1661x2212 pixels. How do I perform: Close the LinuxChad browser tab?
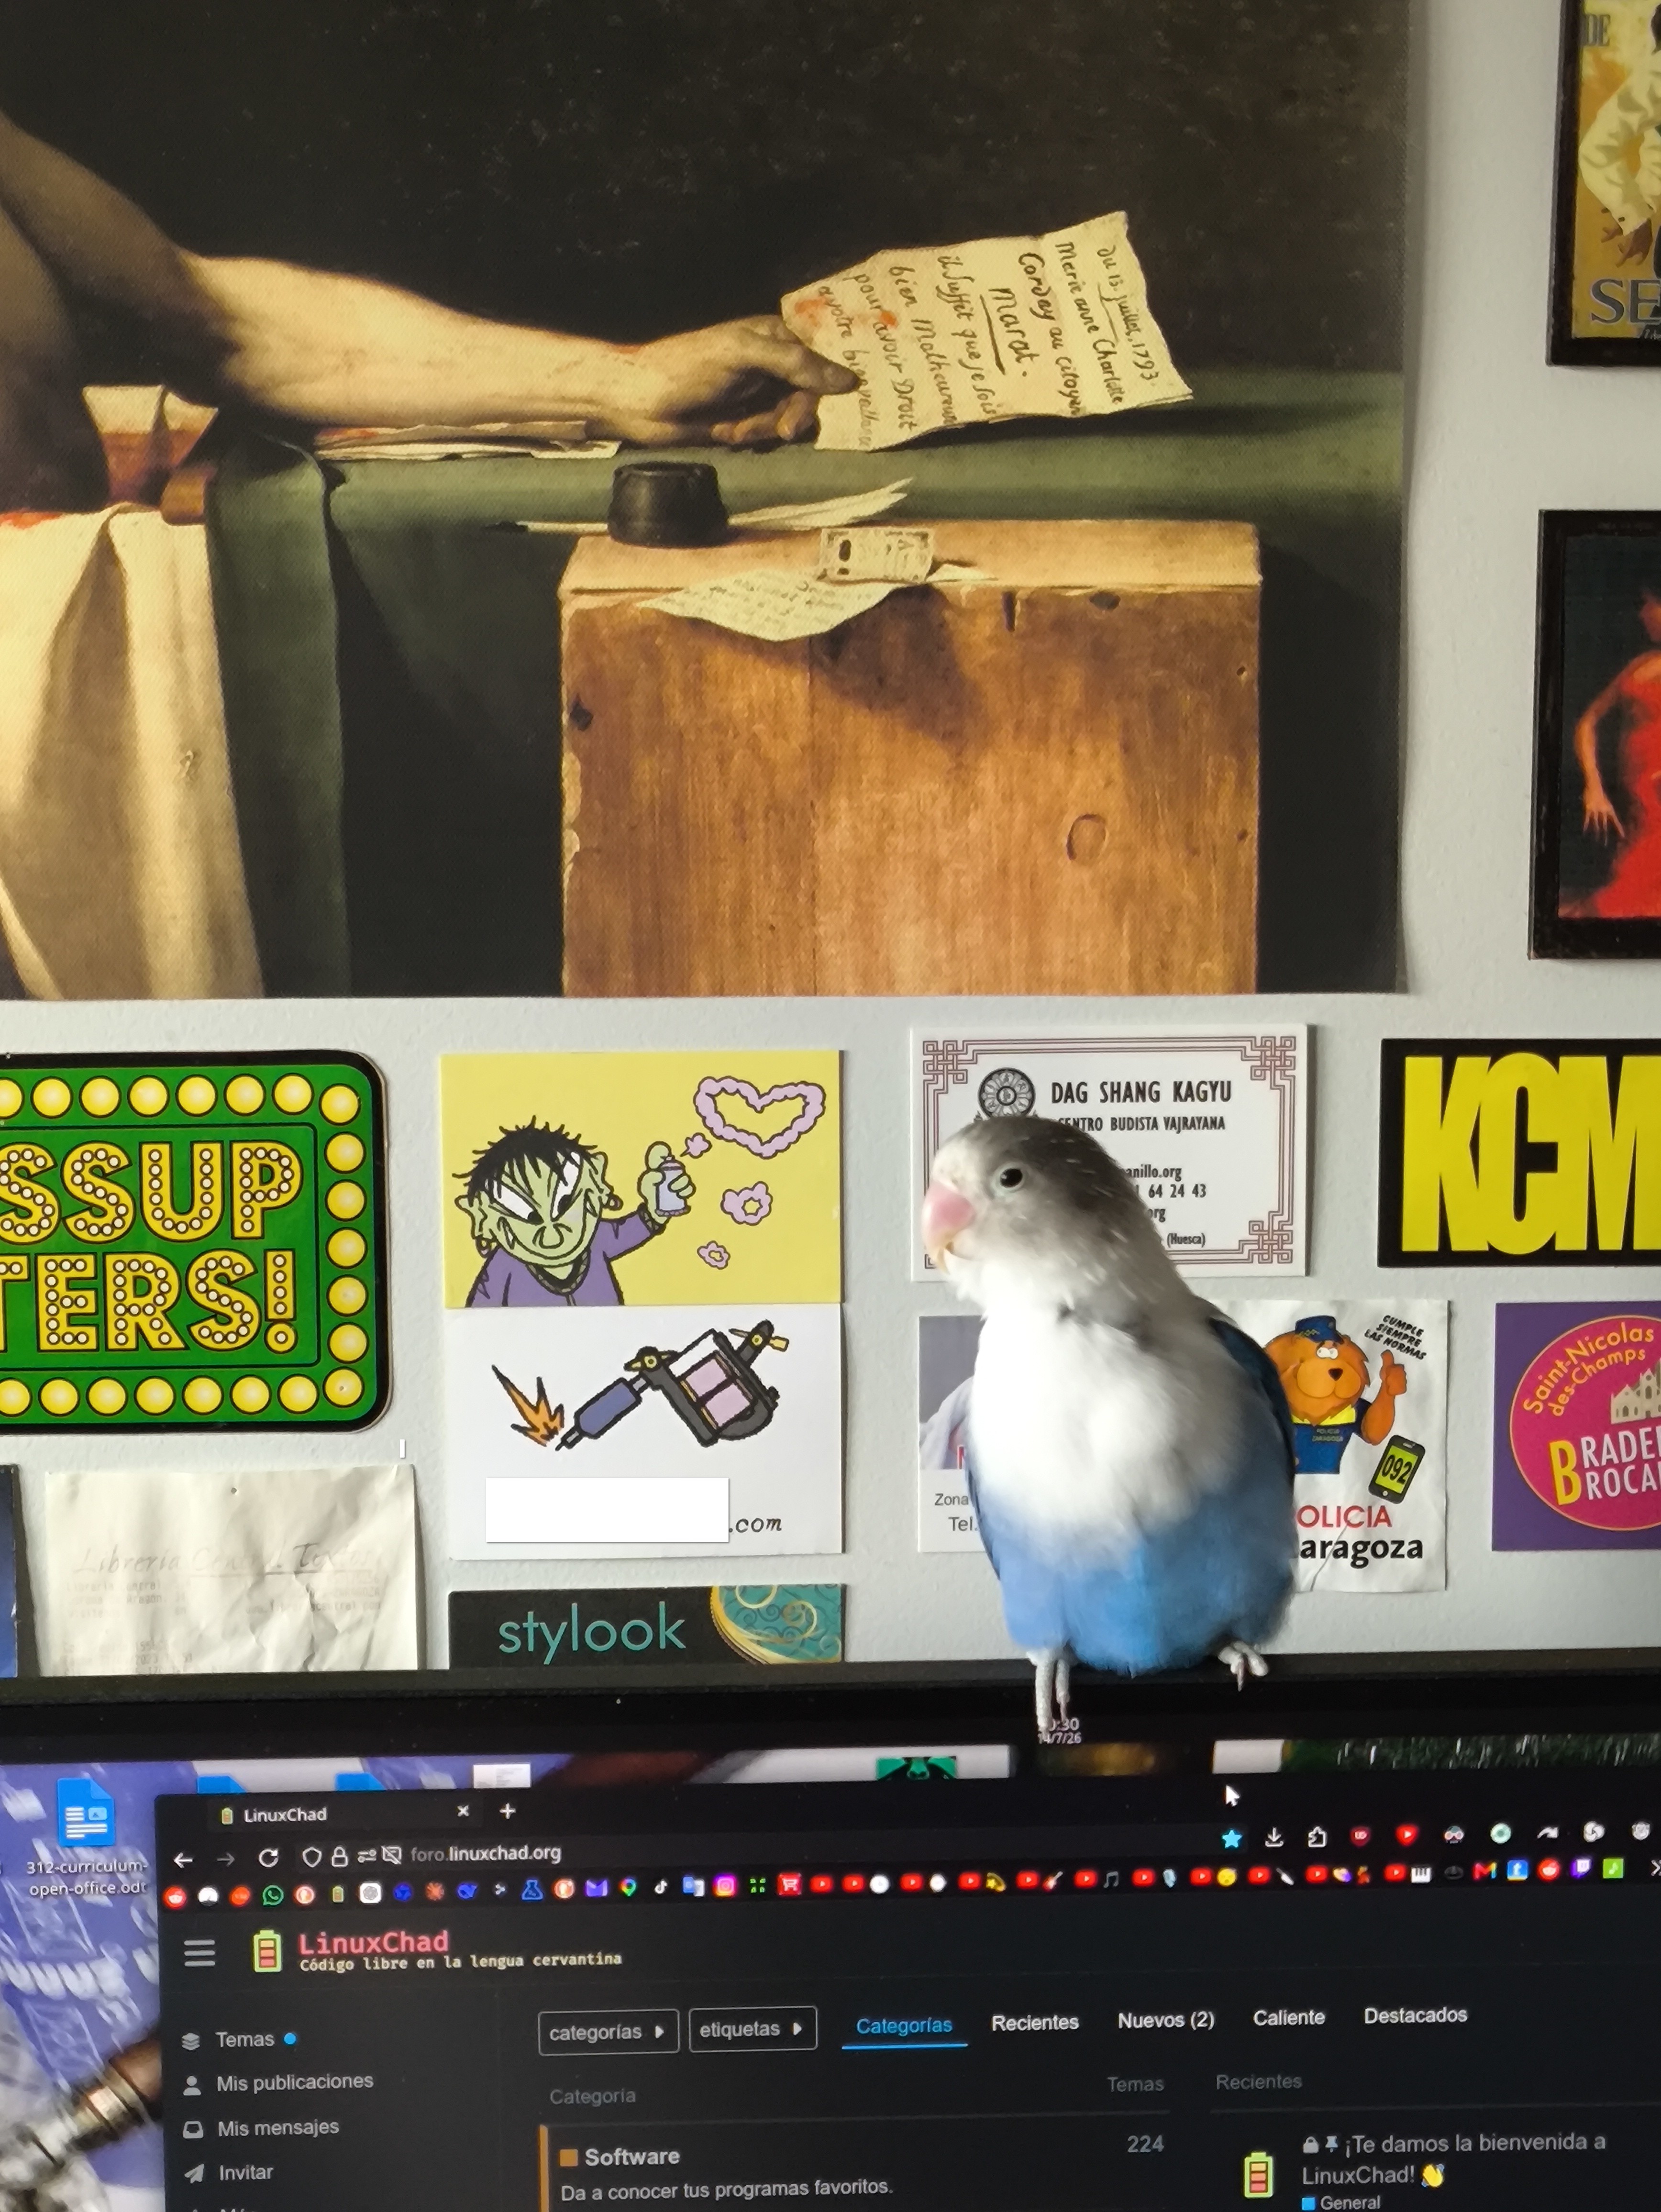click(463, 1811)
